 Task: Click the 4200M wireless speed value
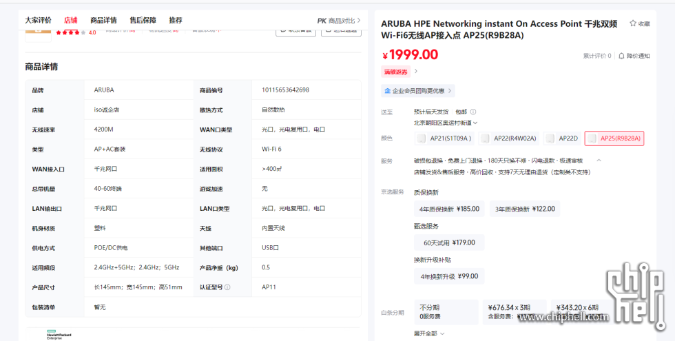(104, 130)
